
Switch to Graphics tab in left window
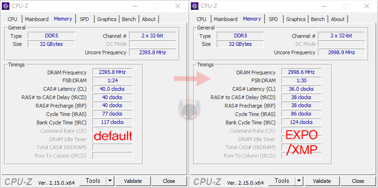coord(107,19)
